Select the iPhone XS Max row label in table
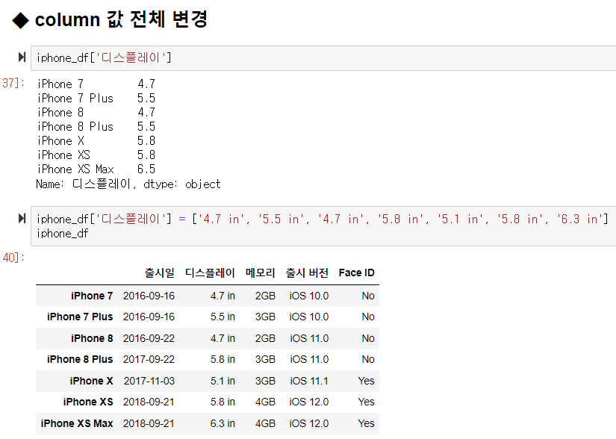The height and width of the screenshot is (439, 616). pos(77,423)
